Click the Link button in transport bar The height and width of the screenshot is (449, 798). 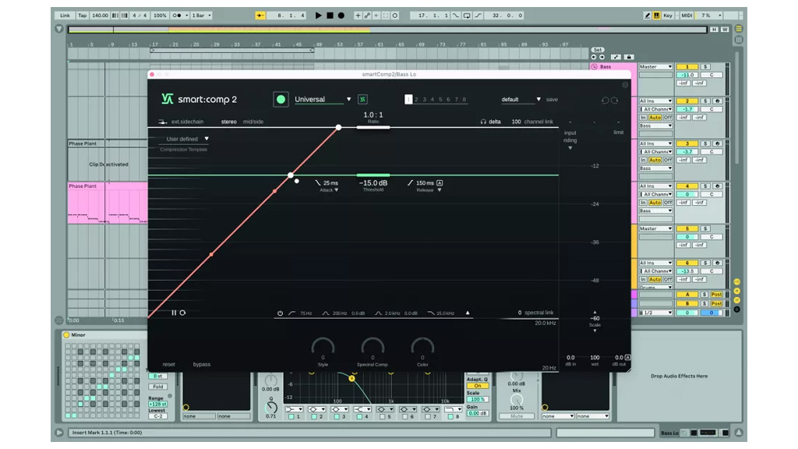[65, 16]
